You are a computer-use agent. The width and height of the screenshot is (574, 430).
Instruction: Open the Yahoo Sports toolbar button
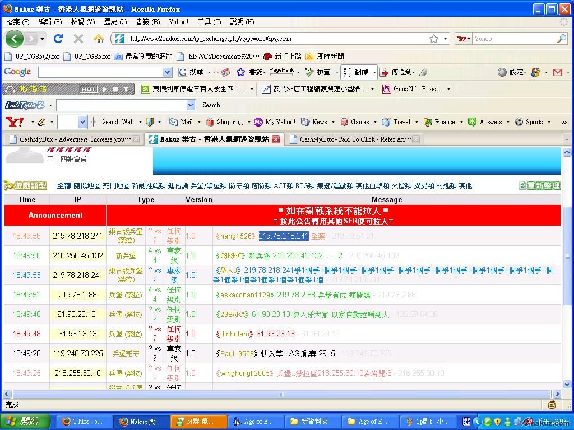[529, 122]
